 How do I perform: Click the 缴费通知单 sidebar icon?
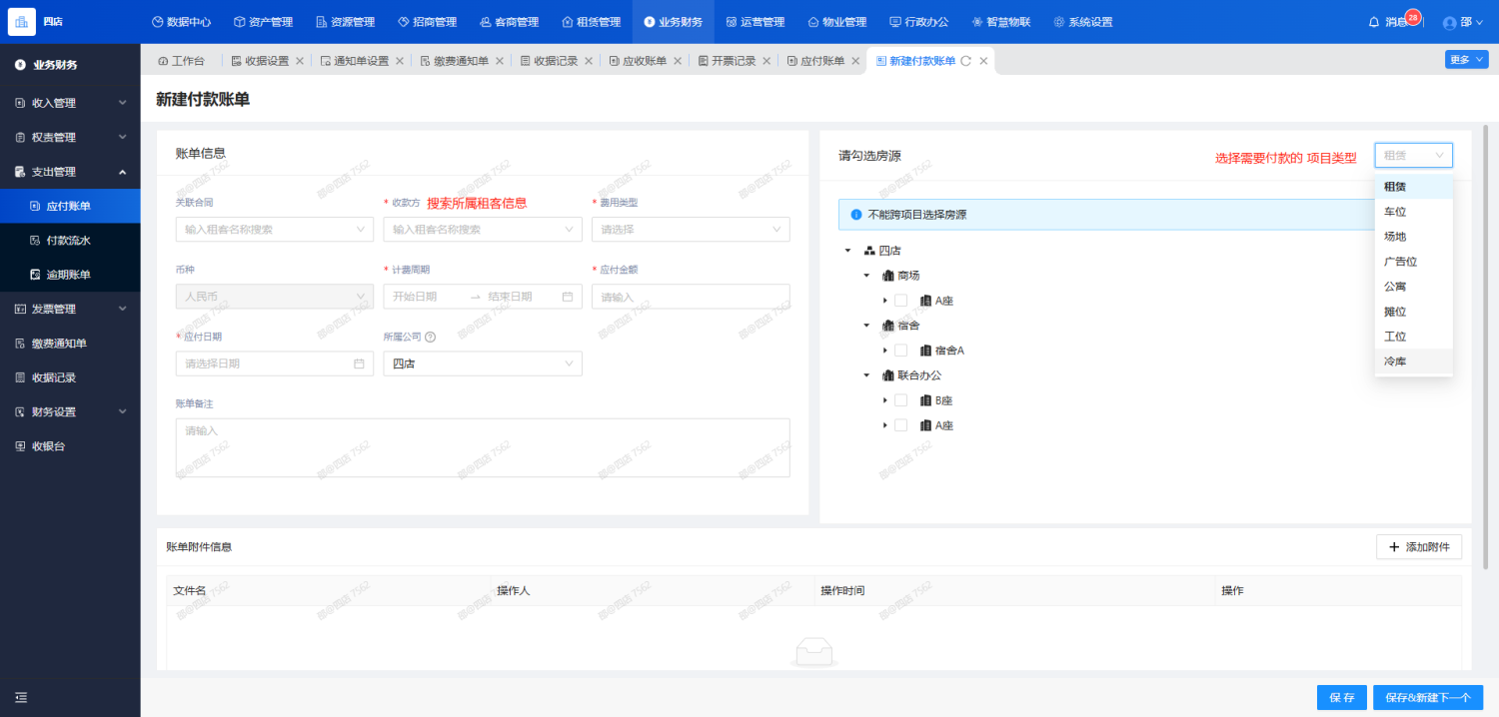click(x=20, y=344)
